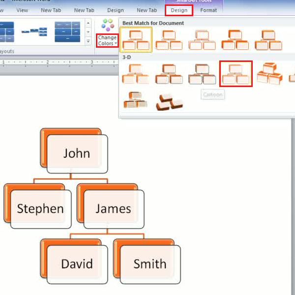
Task: Open the Change Colors dropdown
Action: [107, 40]
